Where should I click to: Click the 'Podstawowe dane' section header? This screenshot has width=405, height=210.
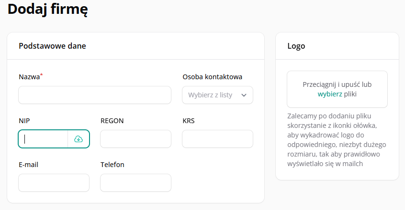coord(53,46)
